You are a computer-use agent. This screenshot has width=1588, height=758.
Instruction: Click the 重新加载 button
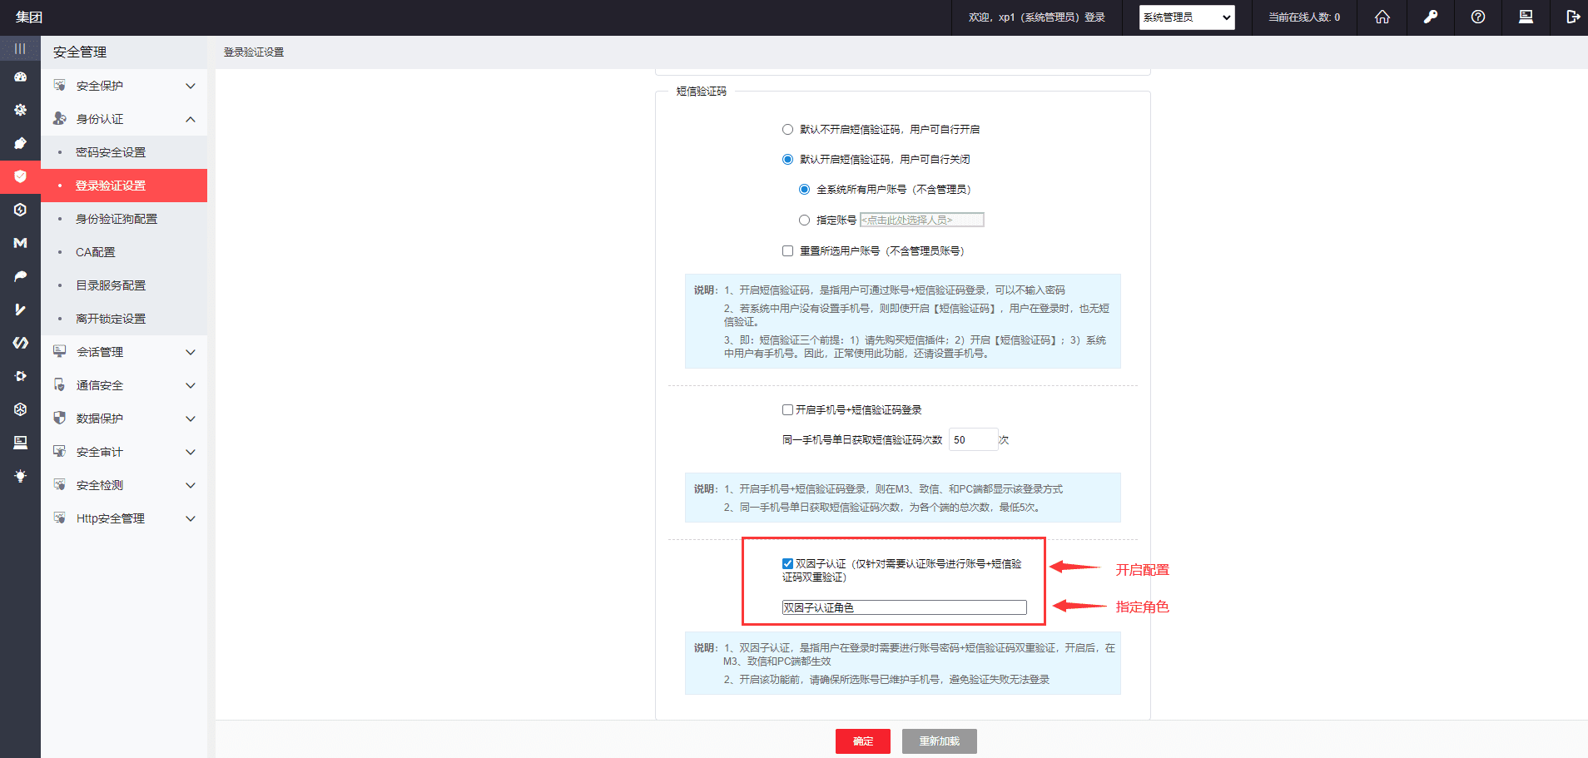tap(940, 741)
